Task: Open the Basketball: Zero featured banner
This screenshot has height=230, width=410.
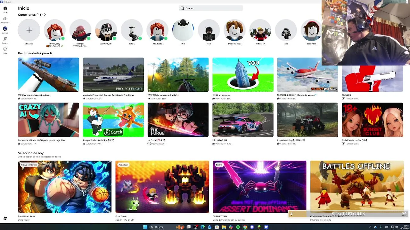Action: (65, 187)
